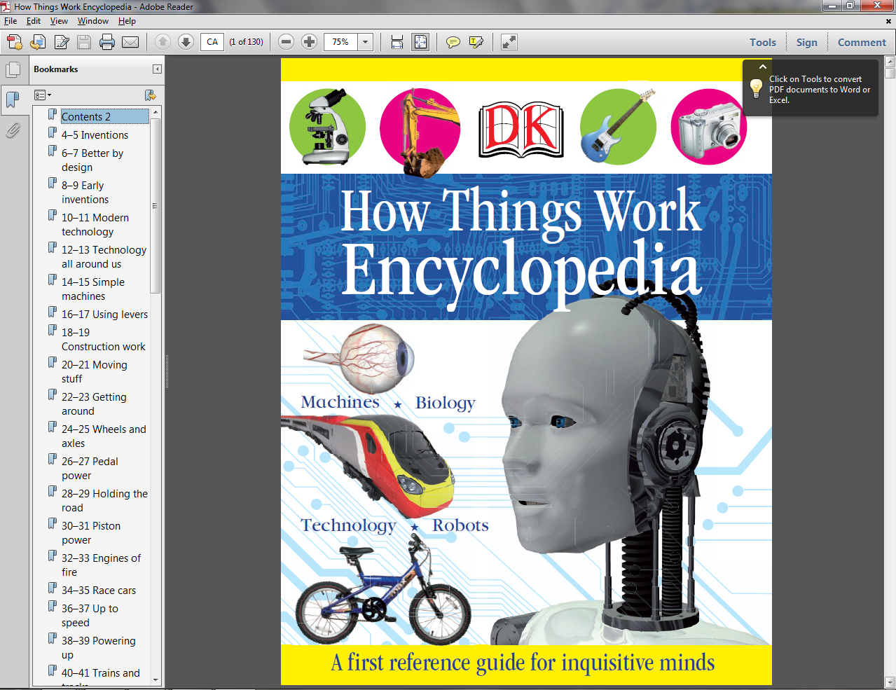Print the document using printer icon

[x=107, y=42]
